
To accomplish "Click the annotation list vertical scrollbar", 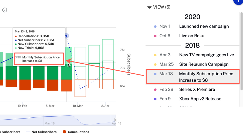I will [241, 51].
